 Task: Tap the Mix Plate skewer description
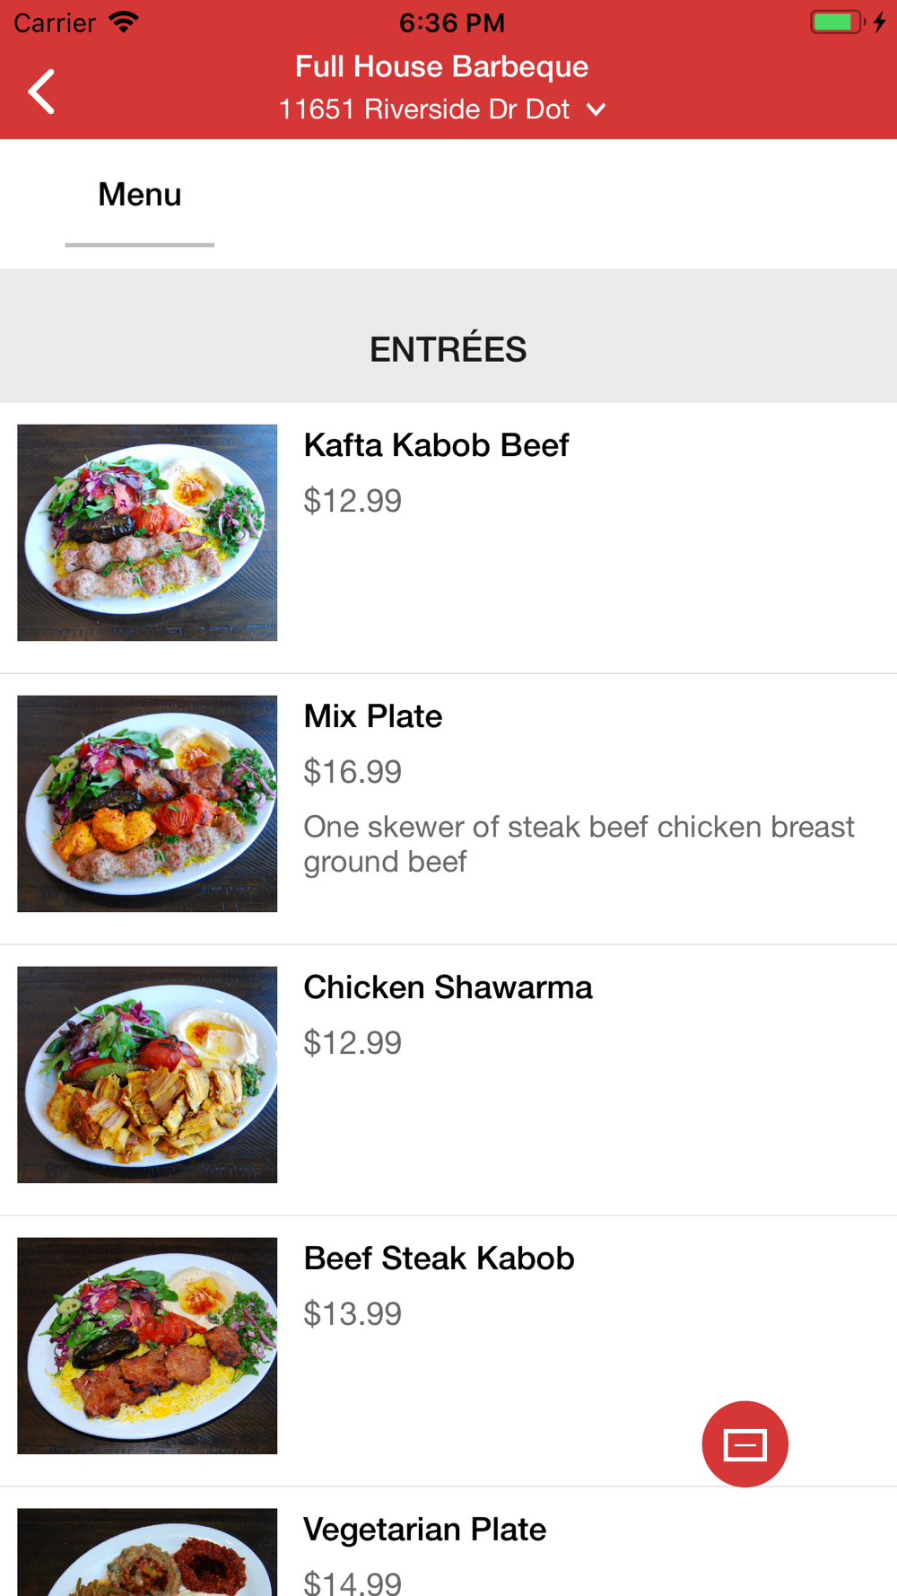[x=579, y=844]
